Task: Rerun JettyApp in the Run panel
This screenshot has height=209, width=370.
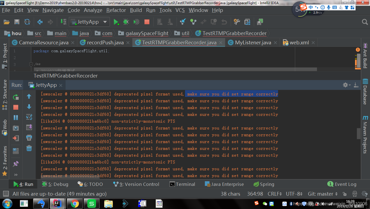Action: tap(16, 97)
